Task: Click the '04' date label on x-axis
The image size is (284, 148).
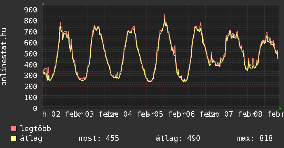Action: [x=128, y=114]
